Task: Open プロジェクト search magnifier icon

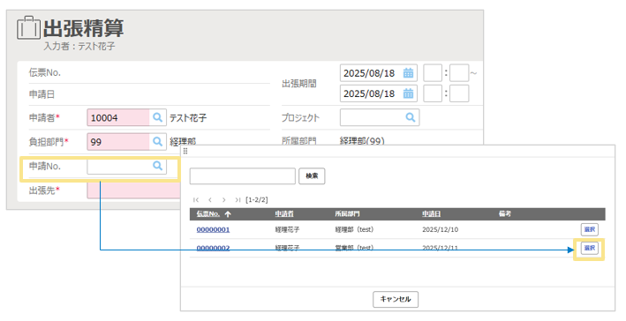Action: coord(411,117)
